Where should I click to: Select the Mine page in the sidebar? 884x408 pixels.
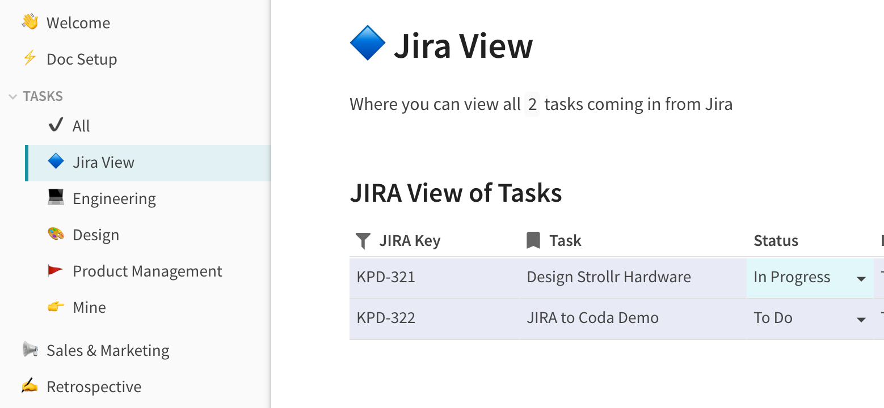tap(89, 306)
